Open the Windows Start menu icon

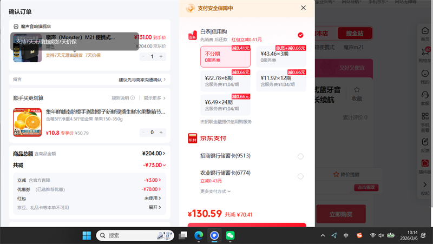(87, 235)
